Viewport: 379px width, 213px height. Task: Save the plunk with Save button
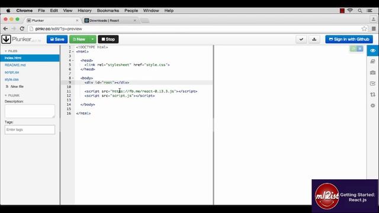pos(57,39)
